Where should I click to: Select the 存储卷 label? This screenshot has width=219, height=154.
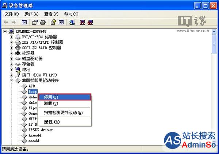pyautogui.click(x=28, y=64)
